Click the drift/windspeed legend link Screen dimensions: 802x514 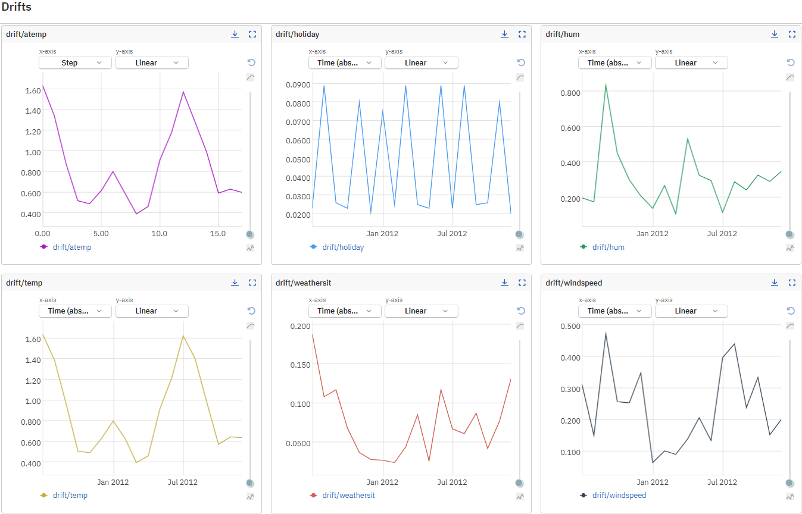pyautogui.click(x=619, y=495)
